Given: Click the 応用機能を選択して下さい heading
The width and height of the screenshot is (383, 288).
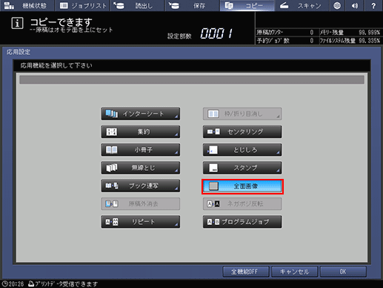Looking at the screenshot, I should pos(56,65).
